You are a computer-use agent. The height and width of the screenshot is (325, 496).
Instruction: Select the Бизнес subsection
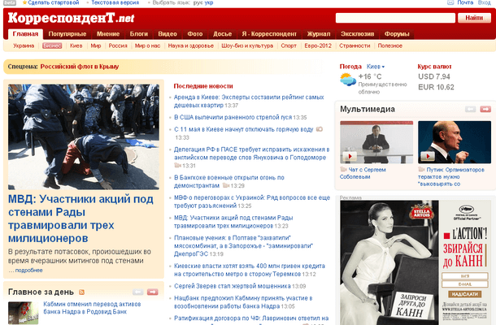point(53,46)
